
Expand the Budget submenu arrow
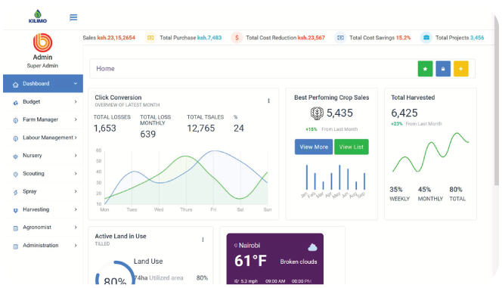(76, 102)
